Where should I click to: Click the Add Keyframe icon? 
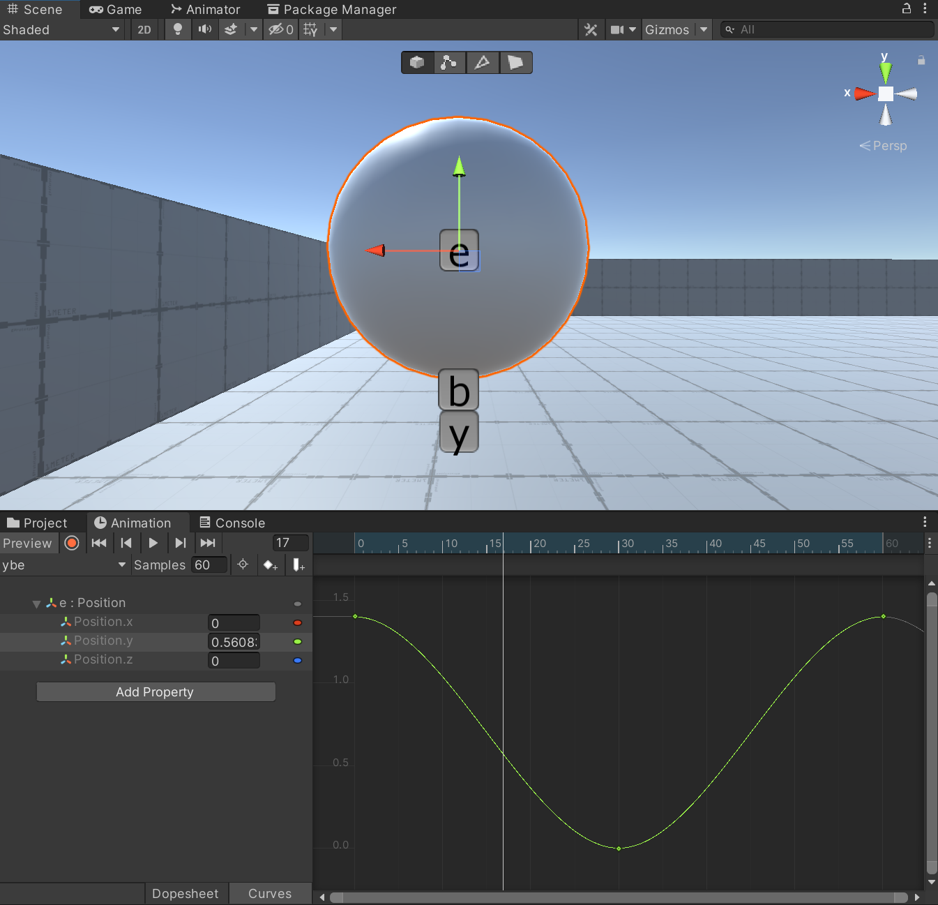(271, 565)
